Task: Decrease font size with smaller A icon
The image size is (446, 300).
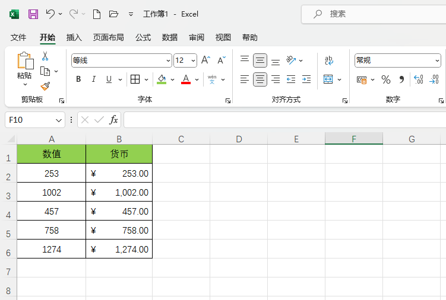Action: (x=222, y=60)
